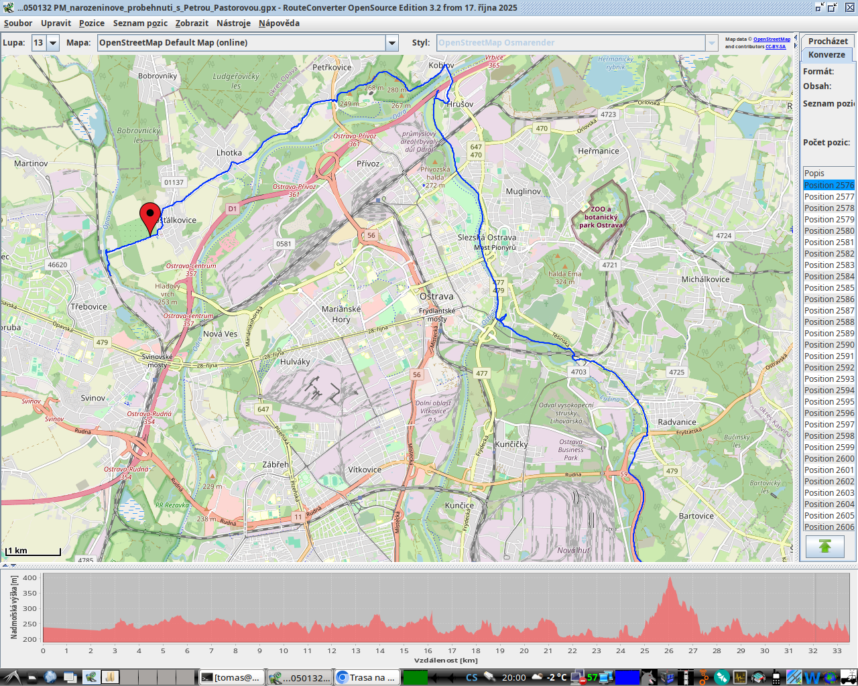Click the weather cloud icon in system tray

538,677
